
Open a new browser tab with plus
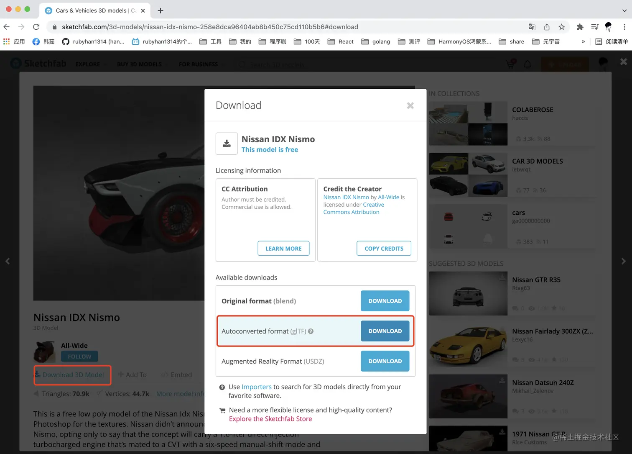click(161, 10)
